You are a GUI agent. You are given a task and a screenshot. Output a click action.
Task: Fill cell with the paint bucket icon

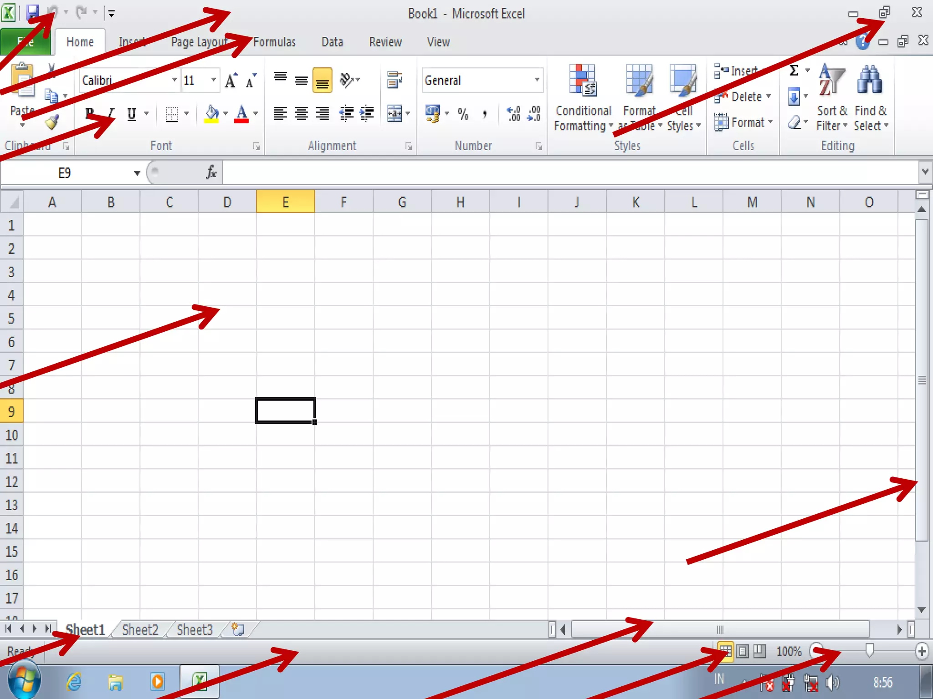(211, 114)
